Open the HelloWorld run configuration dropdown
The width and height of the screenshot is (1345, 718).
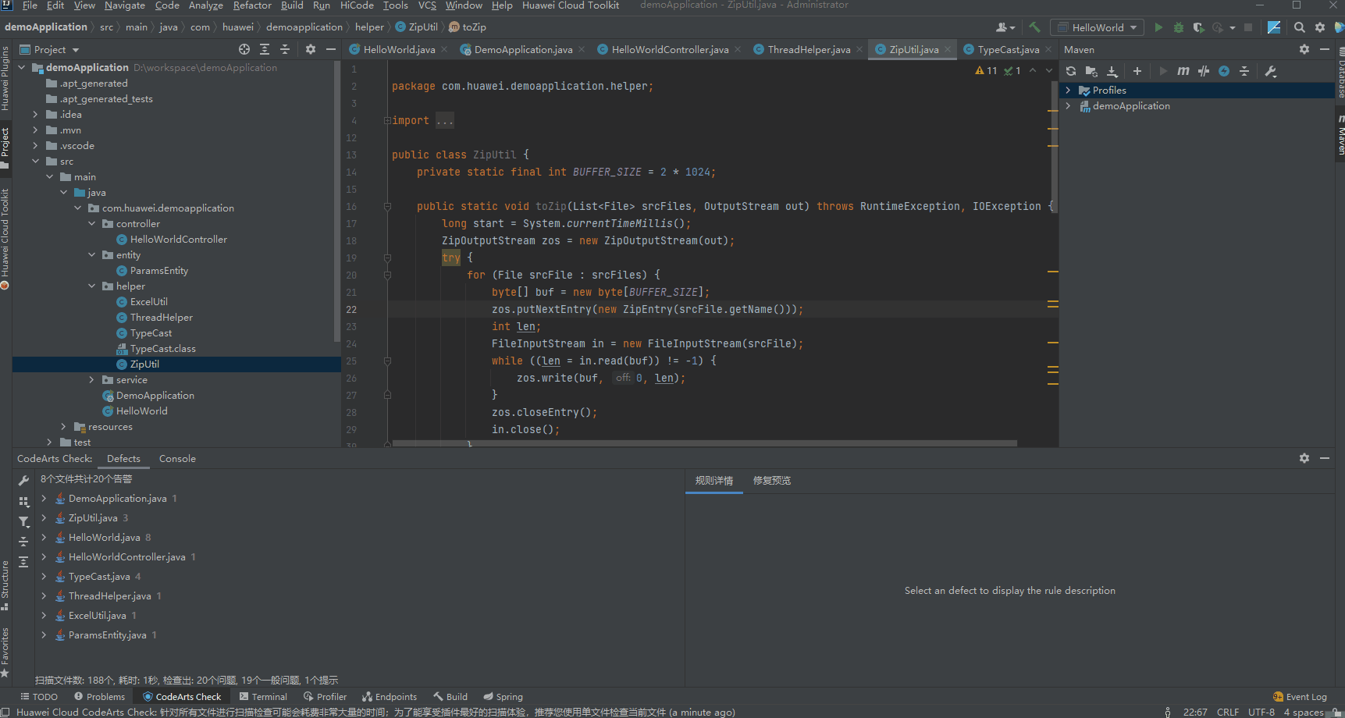[1097, 27]
